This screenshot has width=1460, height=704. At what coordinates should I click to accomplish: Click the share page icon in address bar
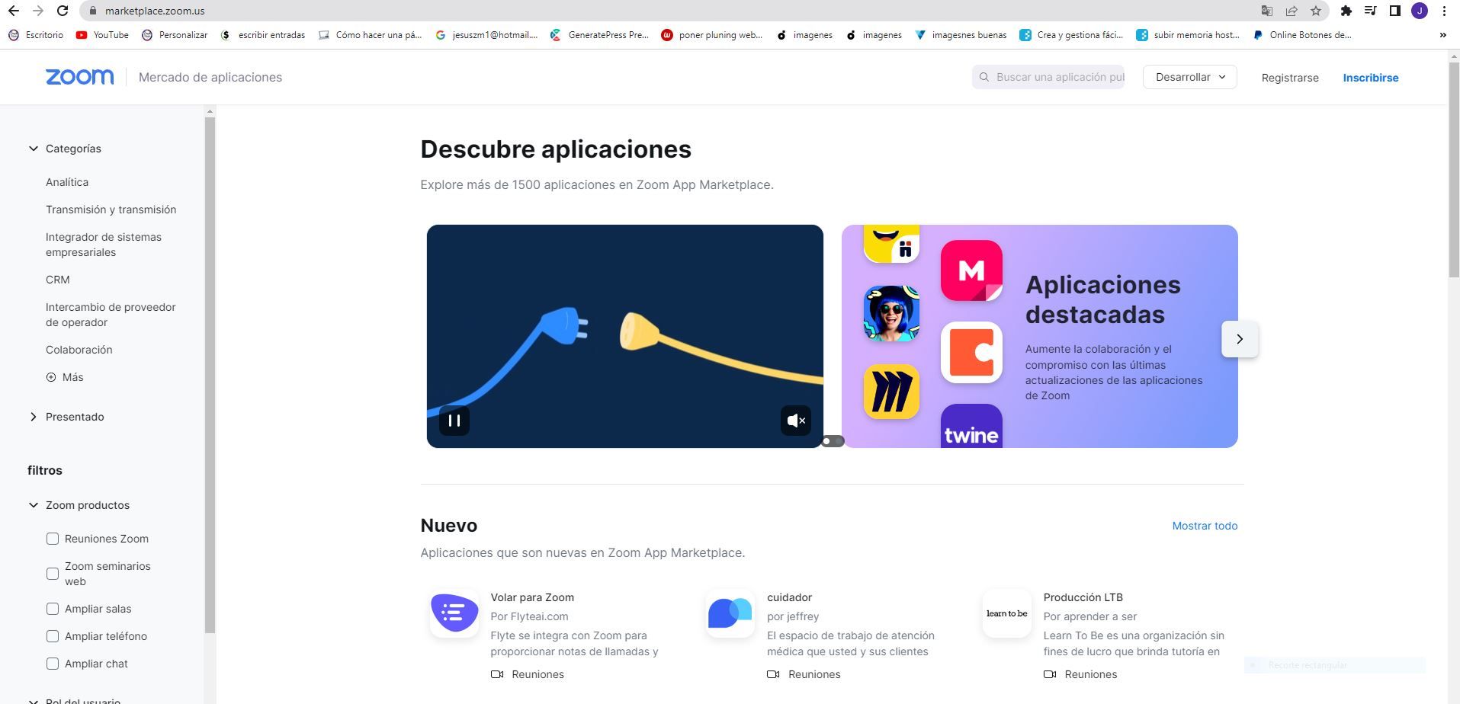[1292, 11]
